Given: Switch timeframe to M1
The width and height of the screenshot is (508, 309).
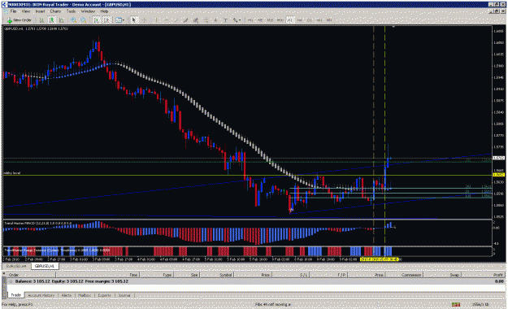Looking at the screenshot, I should coord(250,20).
